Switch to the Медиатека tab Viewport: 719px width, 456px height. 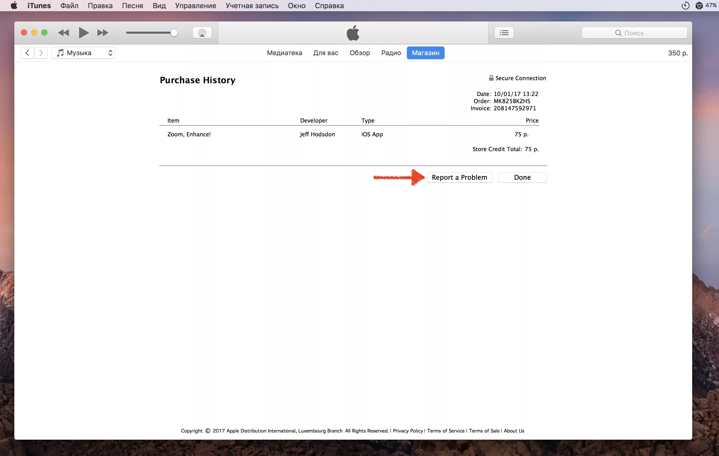[285, 53]
